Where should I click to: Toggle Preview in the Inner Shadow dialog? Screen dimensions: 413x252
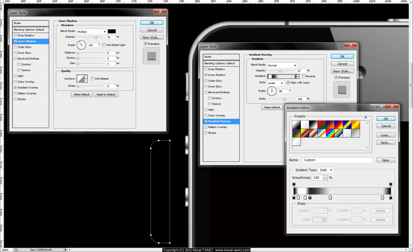(x=145, y=44)
